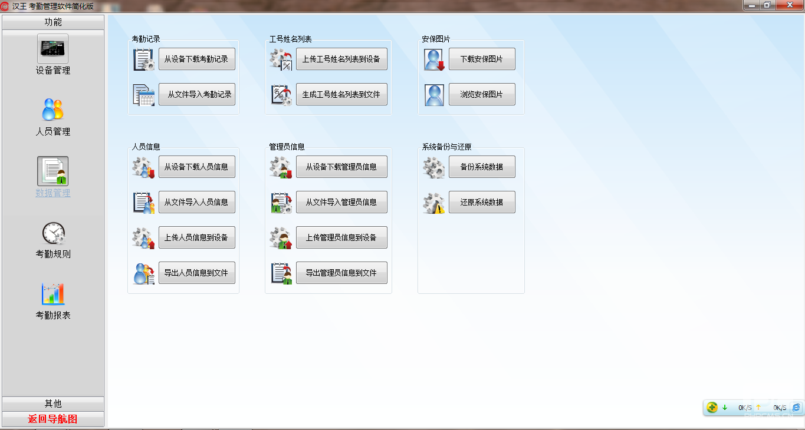The height and width of the screenshot is (430, 805).
Task: Select 考勤报表 text label in sidebar
Action: pyautogui.click(x=53, y=316)
